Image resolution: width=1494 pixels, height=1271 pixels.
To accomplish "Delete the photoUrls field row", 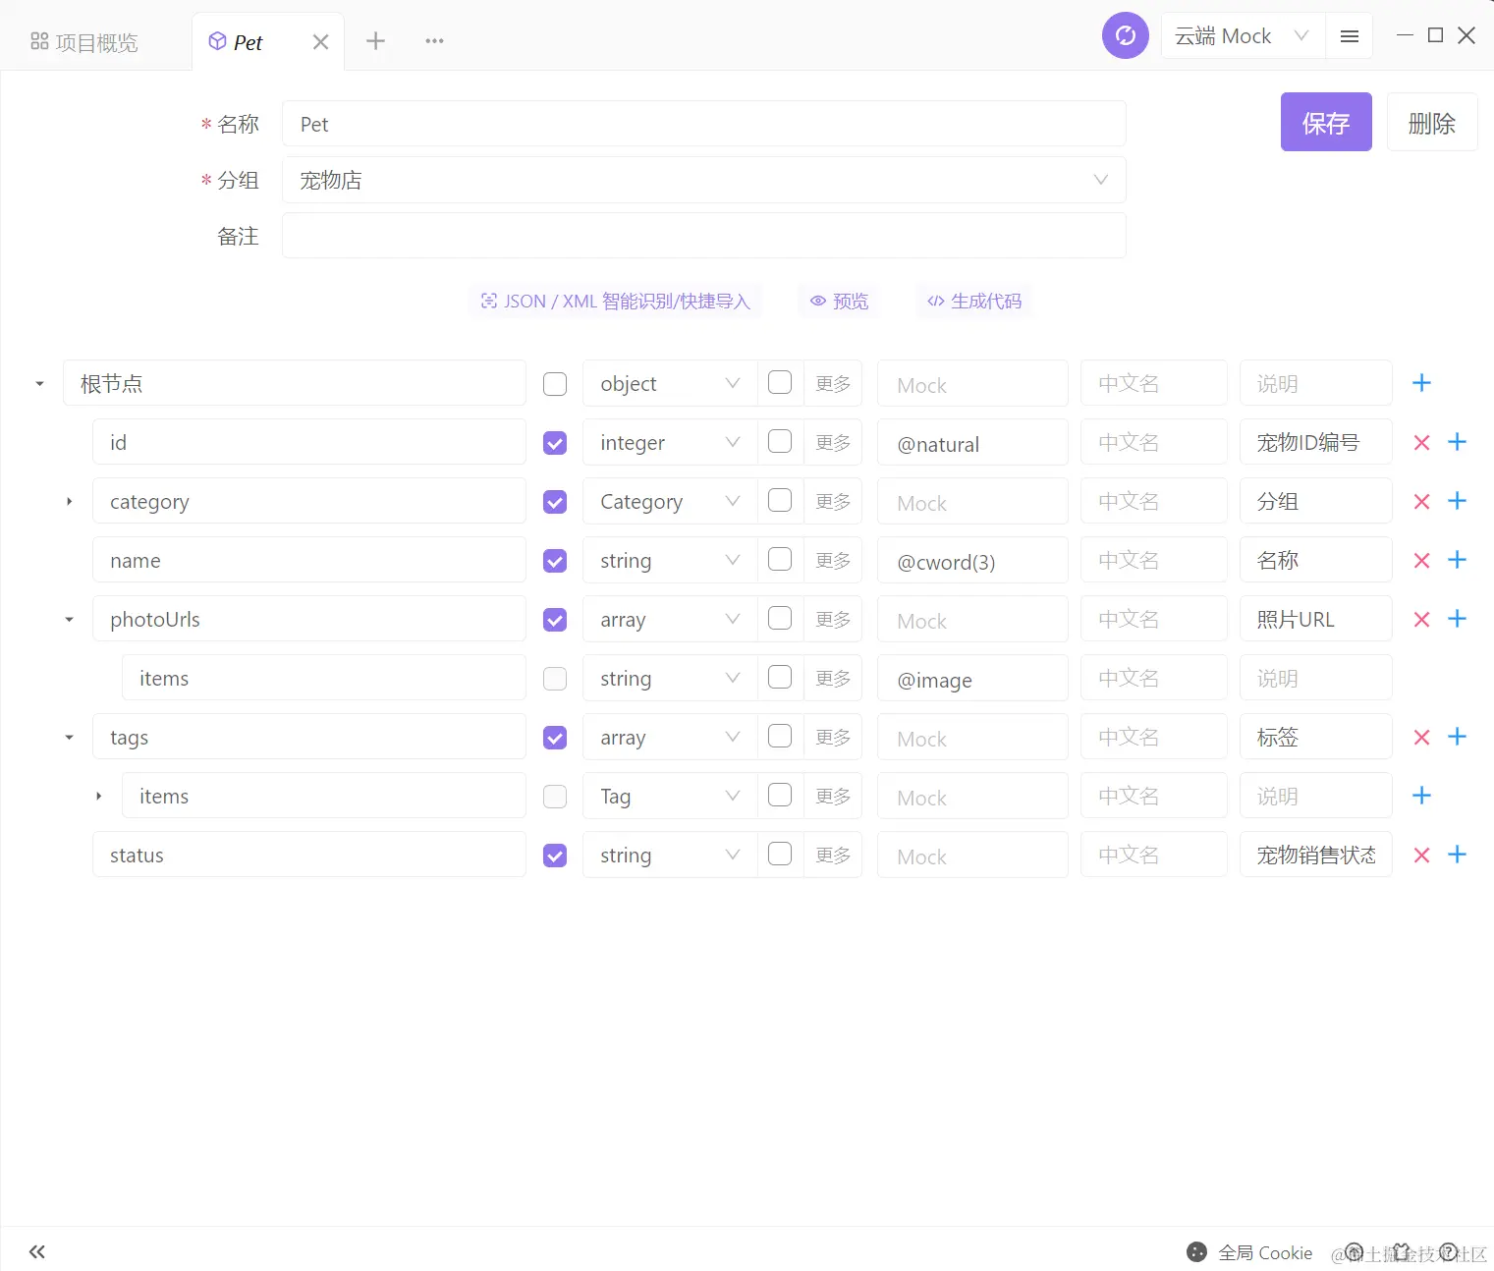I will pyautogui.click(x=1421, y=619).
